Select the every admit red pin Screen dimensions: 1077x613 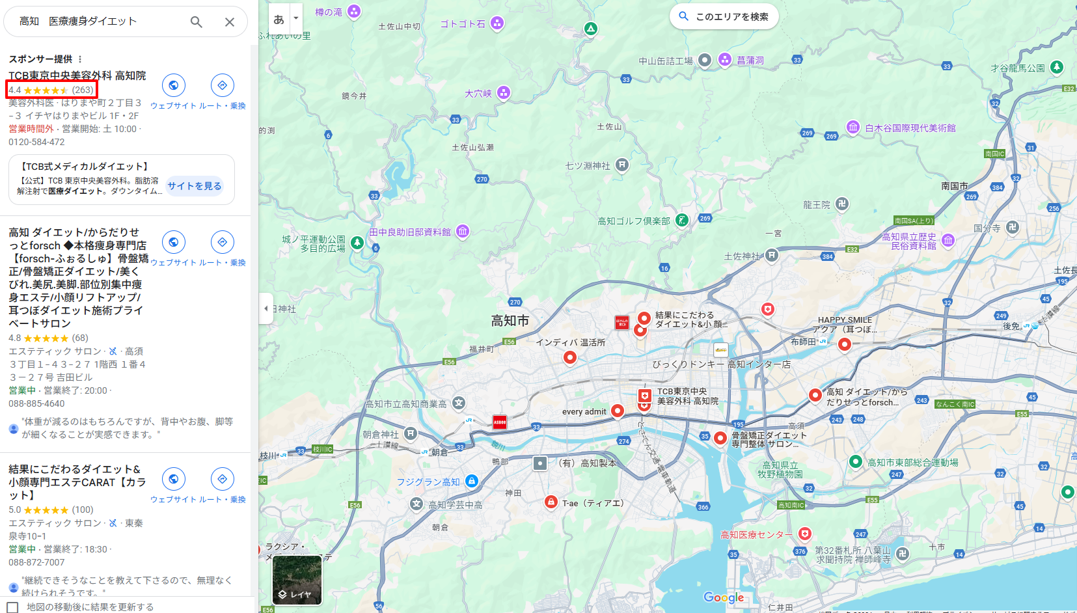coord(618,411)
